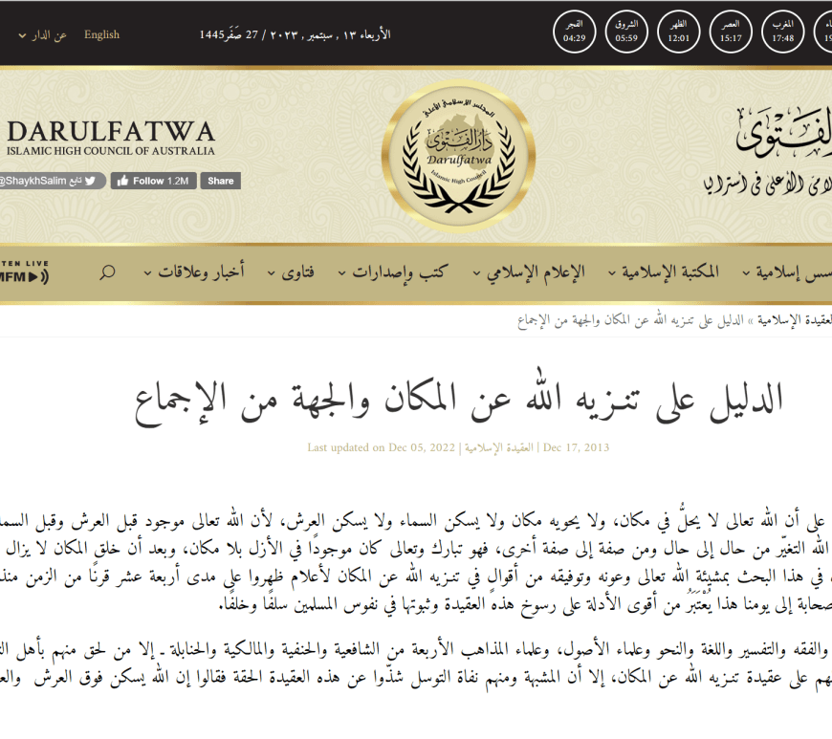832x739 pixels.
Task: Expand the فتاوى menu
Action: 296,273
